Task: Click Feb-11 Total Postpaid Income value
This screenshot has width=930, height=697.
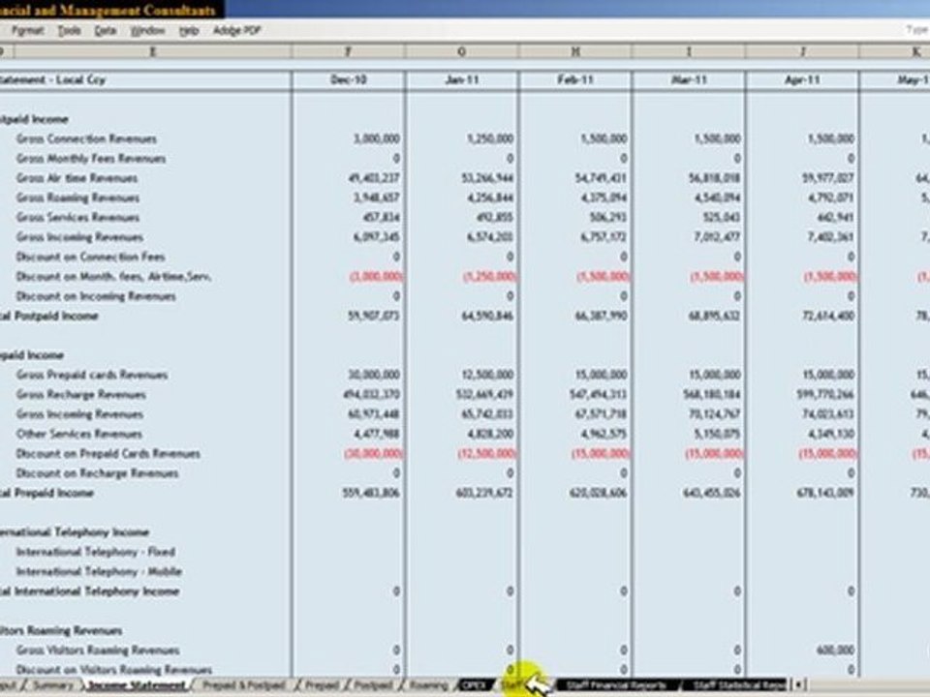Action: coord(601,316)
